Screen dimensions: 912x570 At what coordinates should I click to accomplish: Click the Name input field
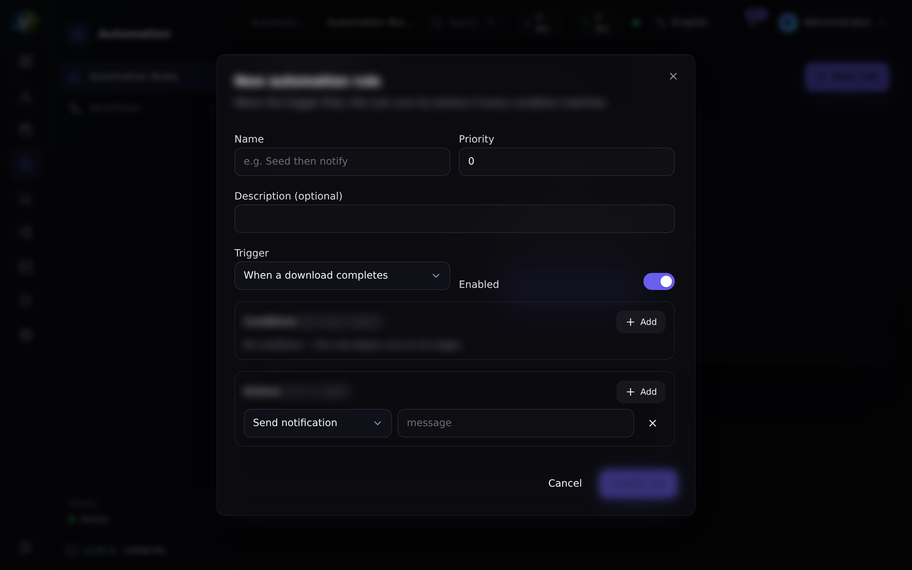342,162
